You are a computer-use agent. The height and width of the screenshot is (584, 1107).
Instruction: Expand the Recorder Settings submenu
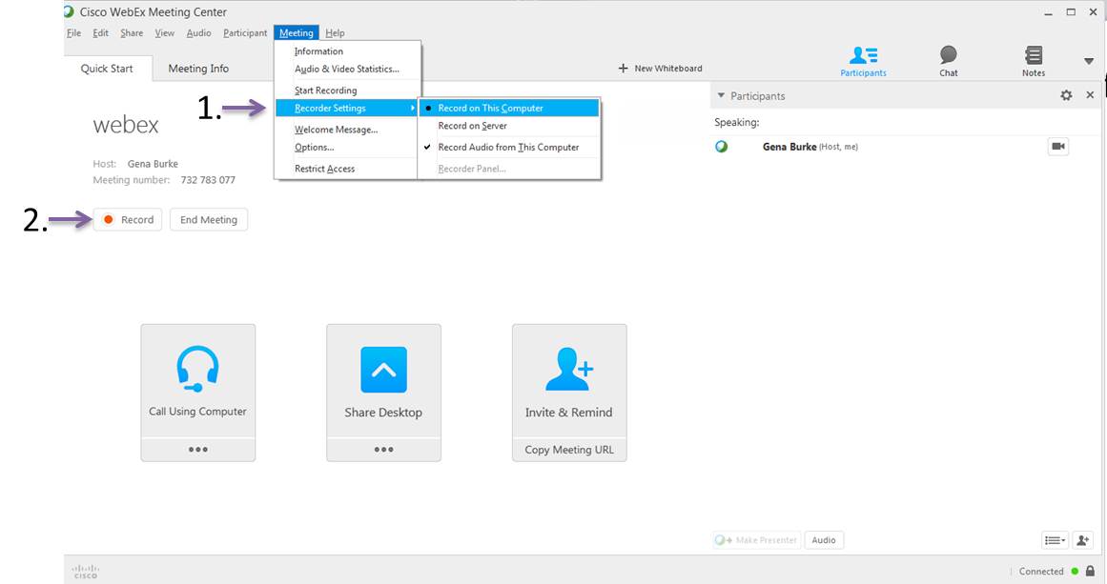pos(346,108)
